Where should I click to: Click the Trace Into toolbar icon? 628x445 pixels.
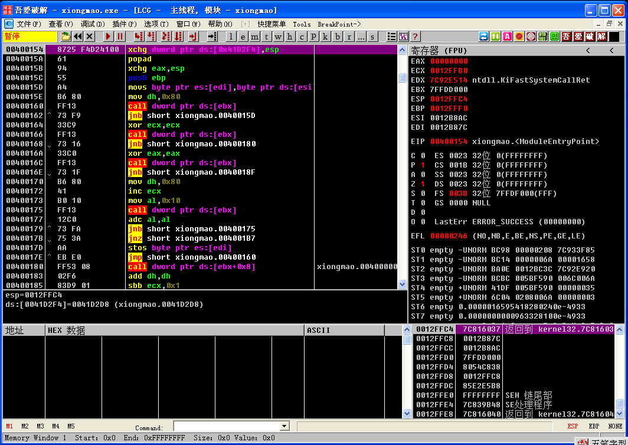click(166, 37)
